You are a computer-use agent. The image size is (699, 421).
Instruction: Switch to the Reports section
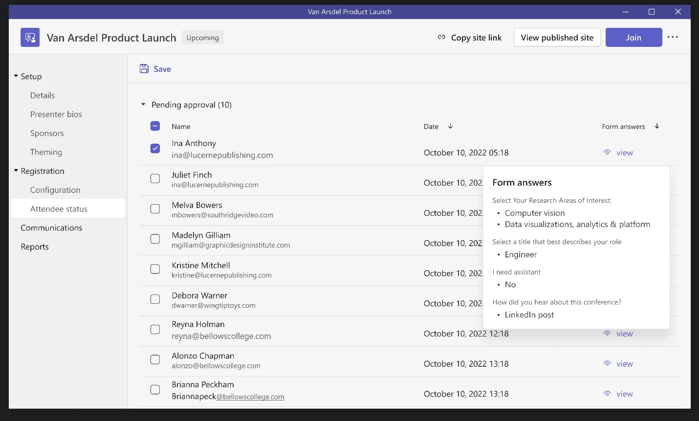pos(35,247)
